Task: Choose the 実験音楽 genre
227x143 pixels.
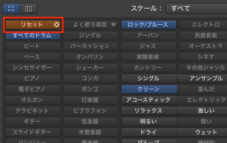Action: (149, 57)
